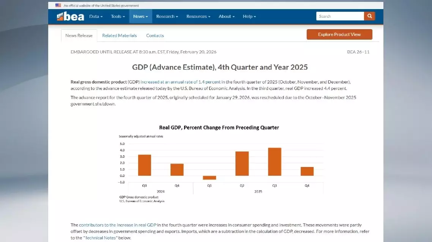
Task: Click the orange search magnifier button
Action: tap(369, 16)
